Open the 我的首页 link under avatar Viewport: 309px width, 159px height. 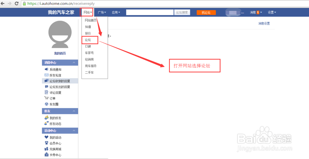pyautogui.click(x=60, y=53)
